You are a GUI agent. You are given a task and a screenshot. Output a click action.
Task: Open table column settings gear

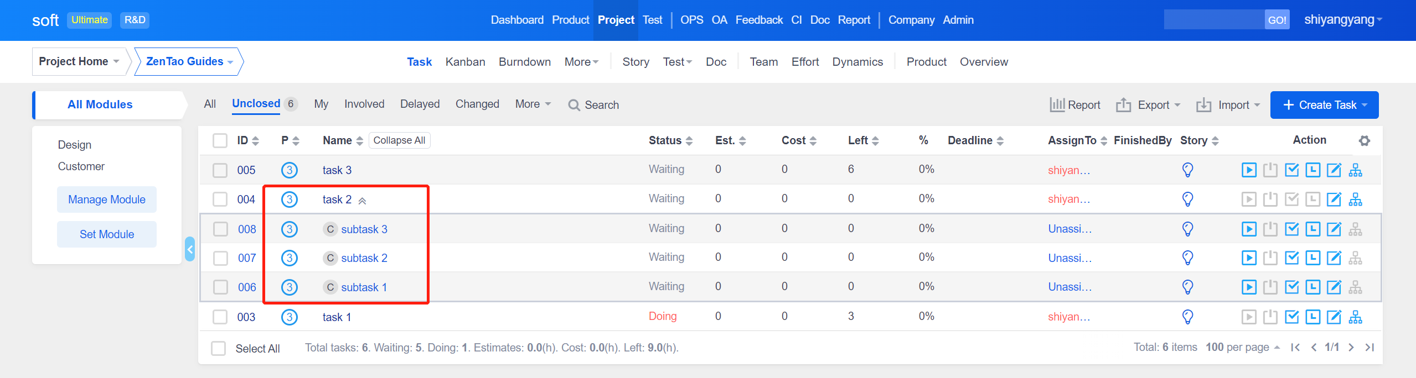1364,141
